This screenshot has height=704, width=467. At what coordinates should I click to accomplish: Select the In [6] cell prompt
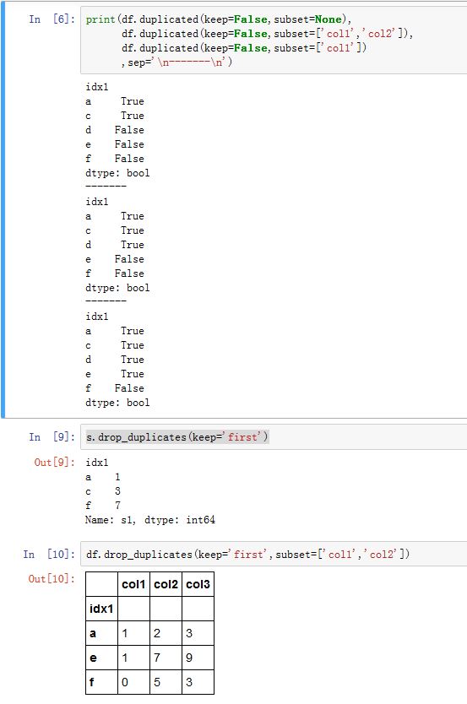click(x=52, y=19)
